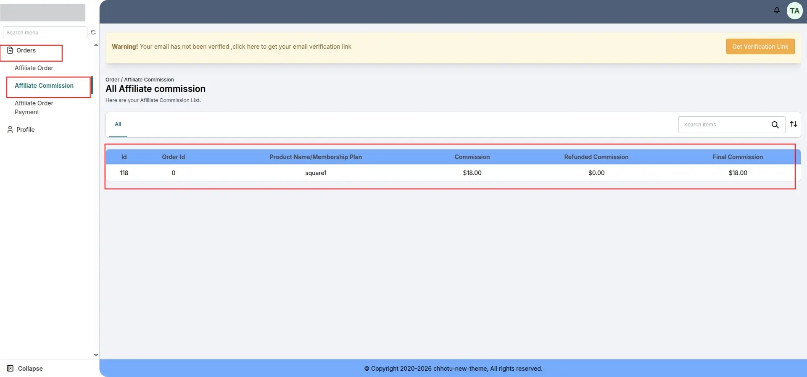
Task: Click the $0.00 refunded commission cell
Action: pyautogui.click(x=596, y=173)
